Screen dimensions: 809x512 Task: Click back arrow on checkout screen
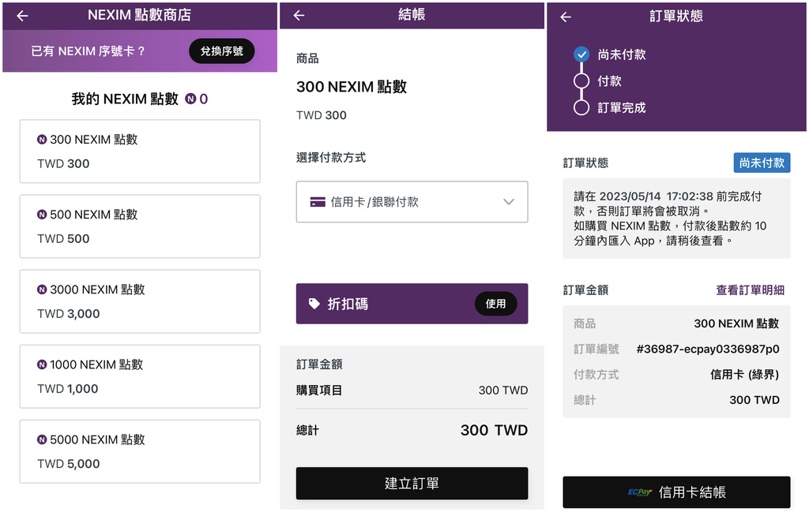299,16
